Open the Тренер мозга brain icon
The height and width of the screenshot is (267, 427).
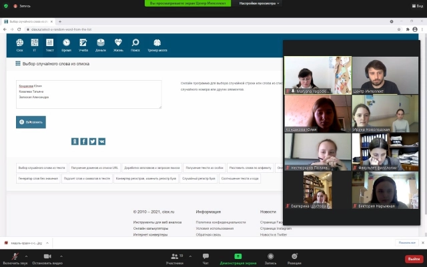click(x=157, y=45)
